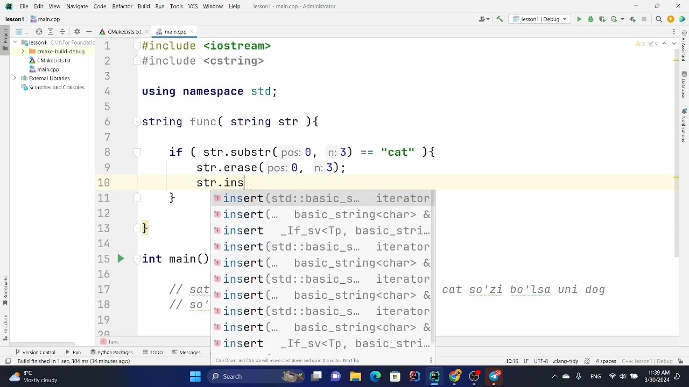The width and height of the screenshot is (689, 387).
Task: Open Python Packages tool window
Action: point(111,353)
